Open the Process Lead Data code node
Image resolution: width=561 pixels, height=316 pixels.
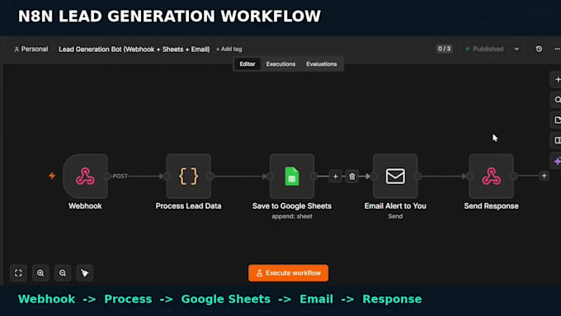tap(189, 176)
